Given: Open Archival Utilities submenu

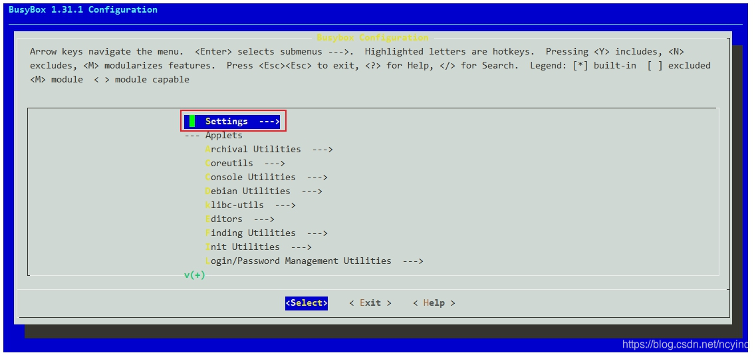Looking at the screenshot, I should point(269,150).
